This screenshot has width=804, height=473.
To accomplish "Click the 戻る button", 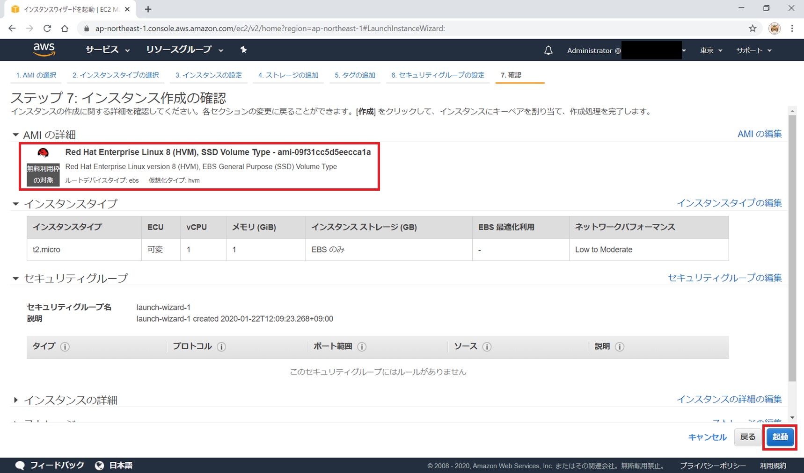I will tap(747, 437).
